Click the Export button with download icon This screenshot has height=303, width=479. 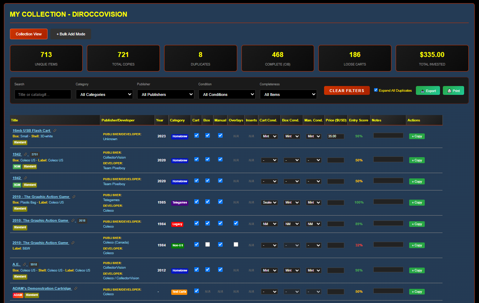428,91
